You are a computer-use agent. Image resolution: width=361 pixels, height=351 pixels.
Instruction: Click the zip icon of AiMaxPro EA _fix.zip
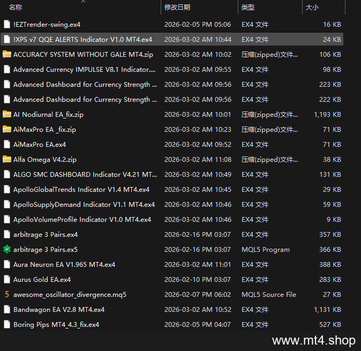[x=7, y=129]
